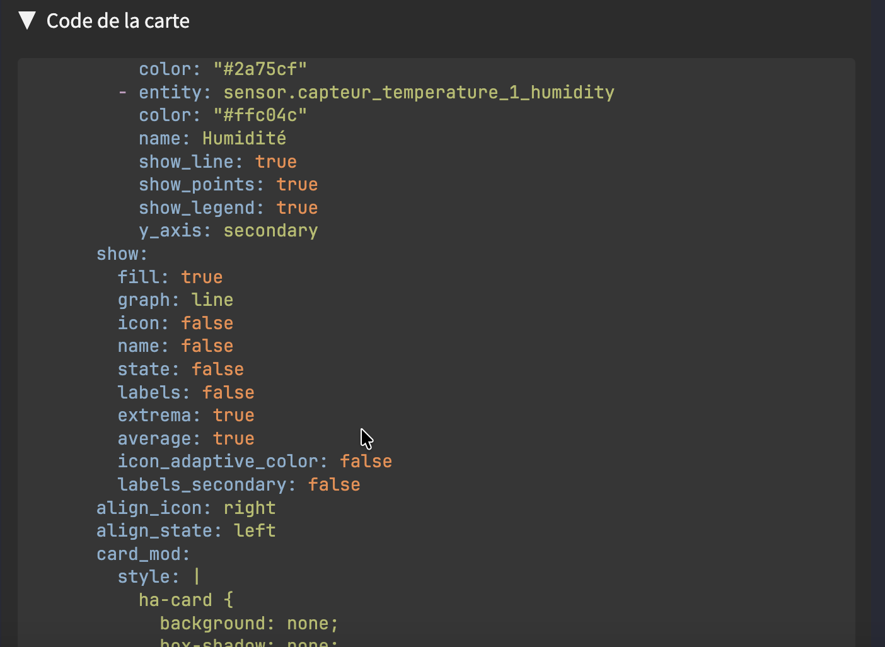Click the graph: line entry
Viewport: 885px width, 647px height.
[175, 300]
